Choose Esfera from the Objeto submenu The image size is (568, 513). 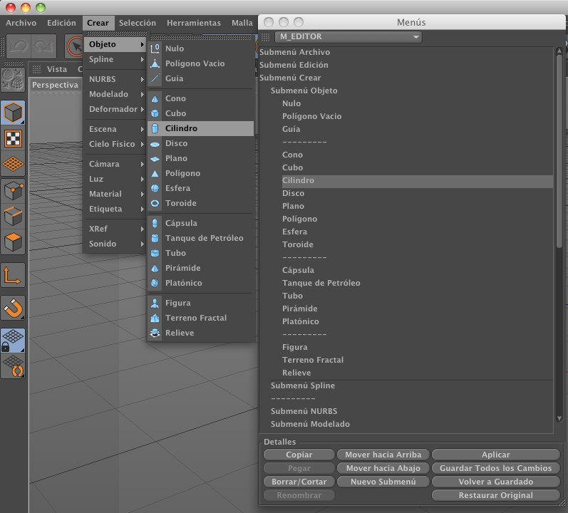click(177, 188)
